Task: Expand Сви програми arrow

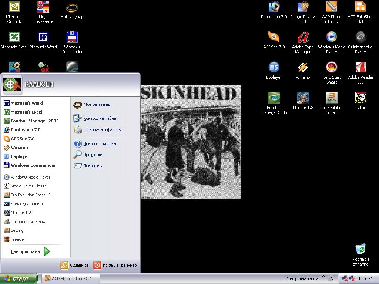Action: pyautogui.click(x=47, y=251)
